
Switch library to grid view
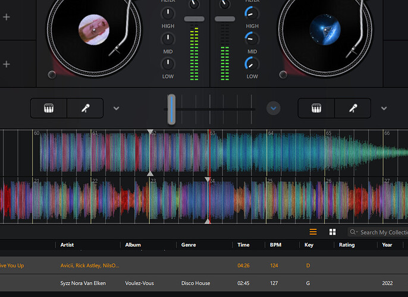click(x=332, y=232)
